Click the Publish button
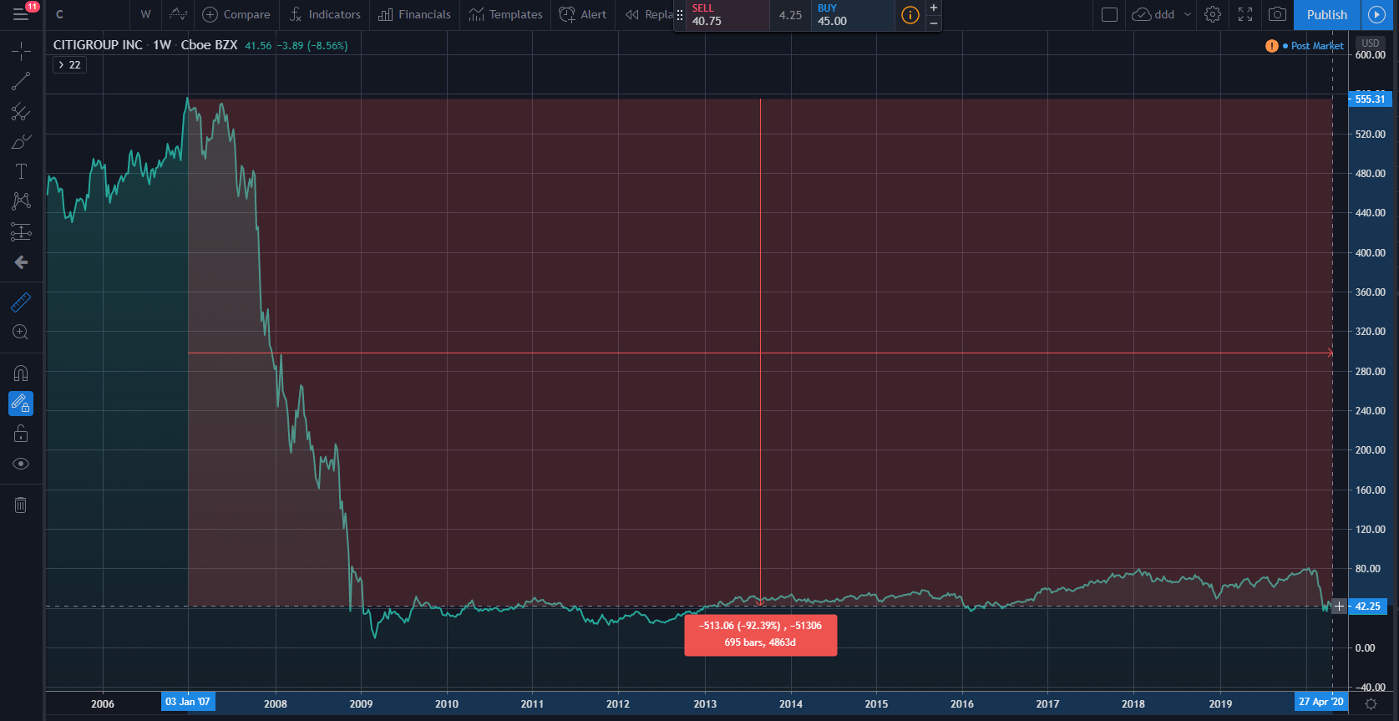This screenshot has height=721, width=1399. (1326, 14)
